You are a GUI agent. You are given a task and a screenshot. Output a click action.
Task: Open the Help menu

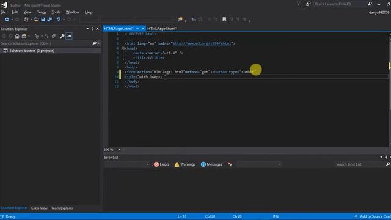pos(89,12)
